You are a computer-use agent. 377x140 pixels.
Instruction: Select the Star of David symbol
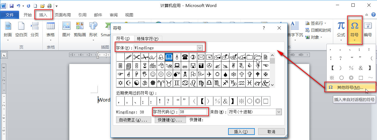point(120,83)
